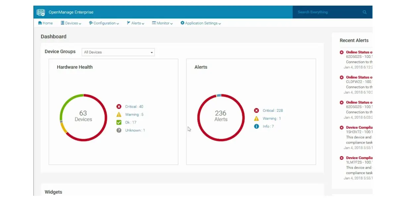Click the Warning triangle icon in Hardware Health legend
403x204 pixels.
[119, 114]
